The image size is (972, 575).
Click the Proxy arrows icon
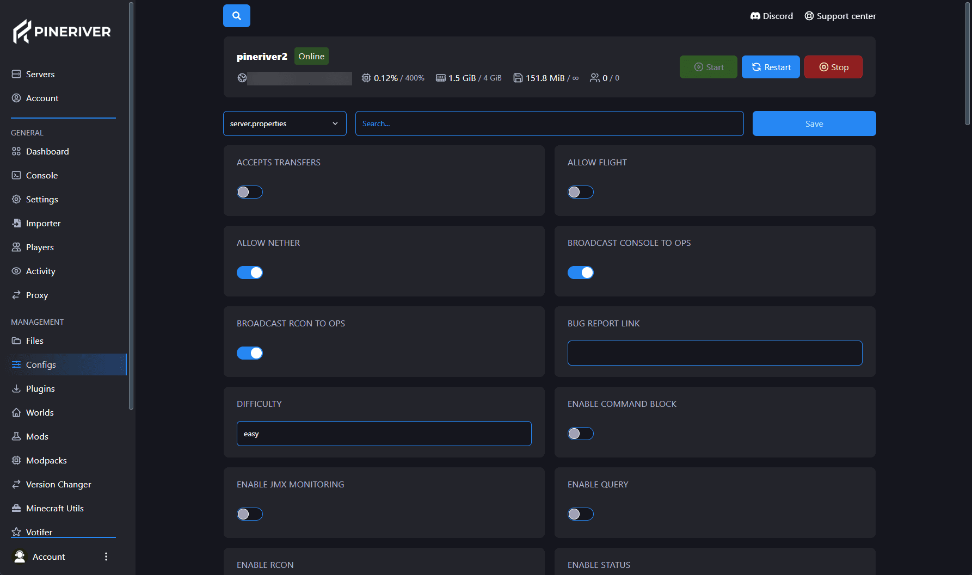[x=16, y=295]
